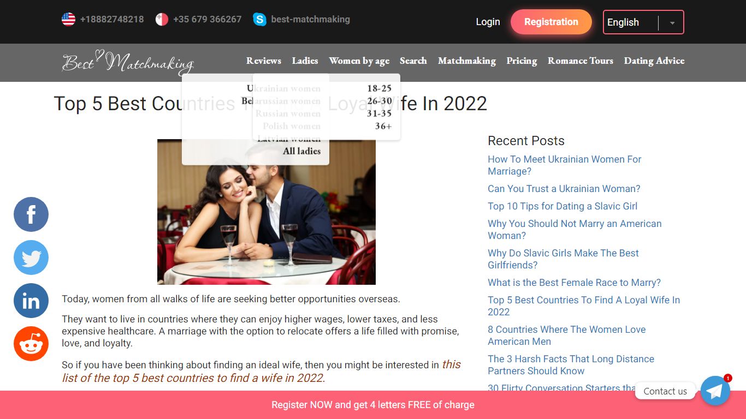Click the couple article image
Image resolution: width=746 pixels, height=419 pixels.
point(267,212)
